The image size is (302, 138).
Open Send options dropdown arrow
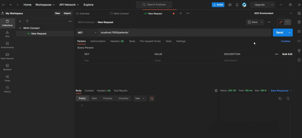tap(289, 33)
